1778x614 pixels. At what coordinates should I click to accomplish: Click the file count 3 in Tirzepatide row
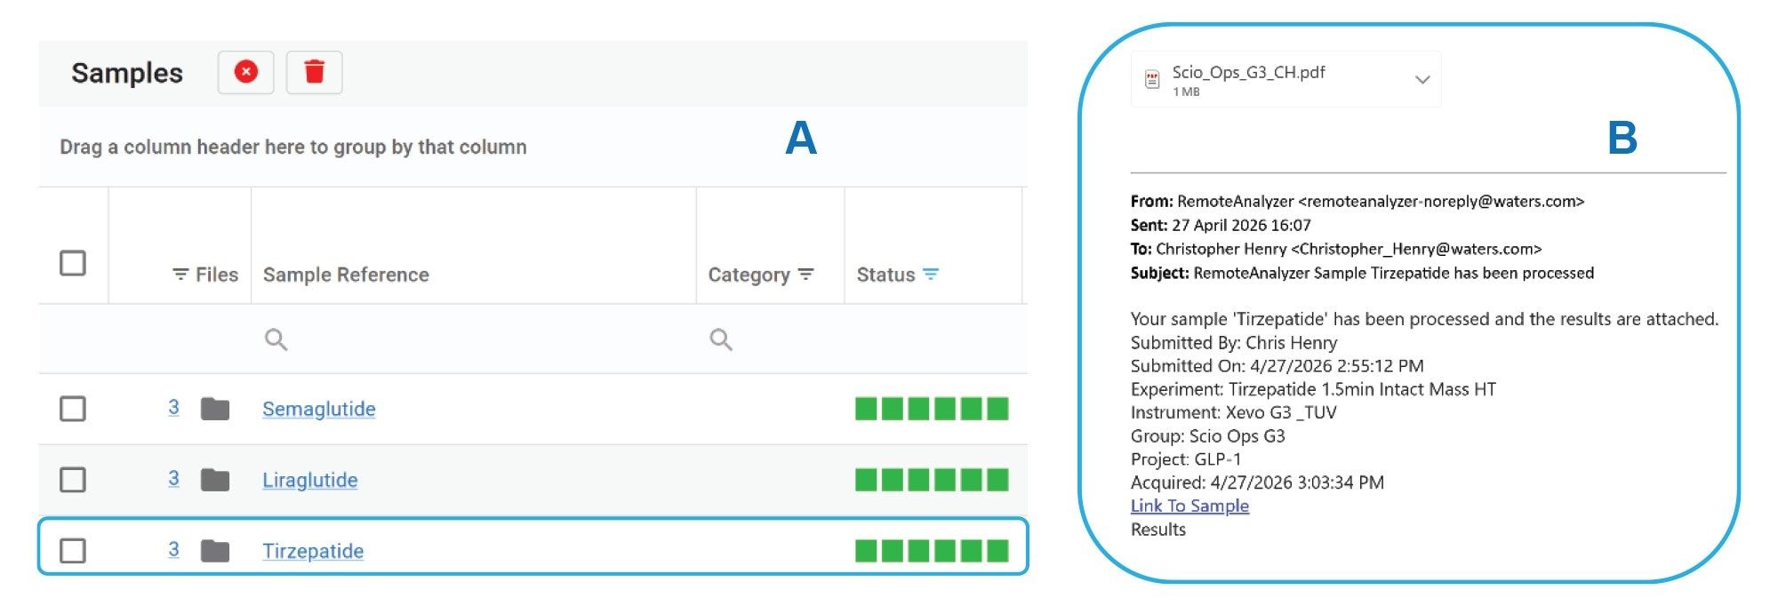(173, 549)
